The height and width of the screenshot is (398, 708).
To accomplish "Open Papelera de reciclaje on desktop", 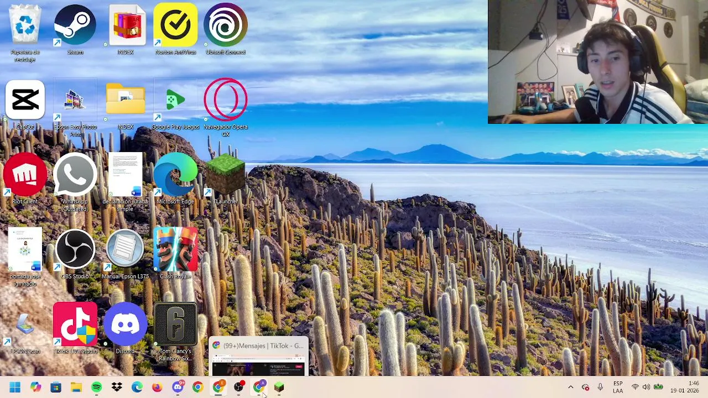I will point(25,33).
